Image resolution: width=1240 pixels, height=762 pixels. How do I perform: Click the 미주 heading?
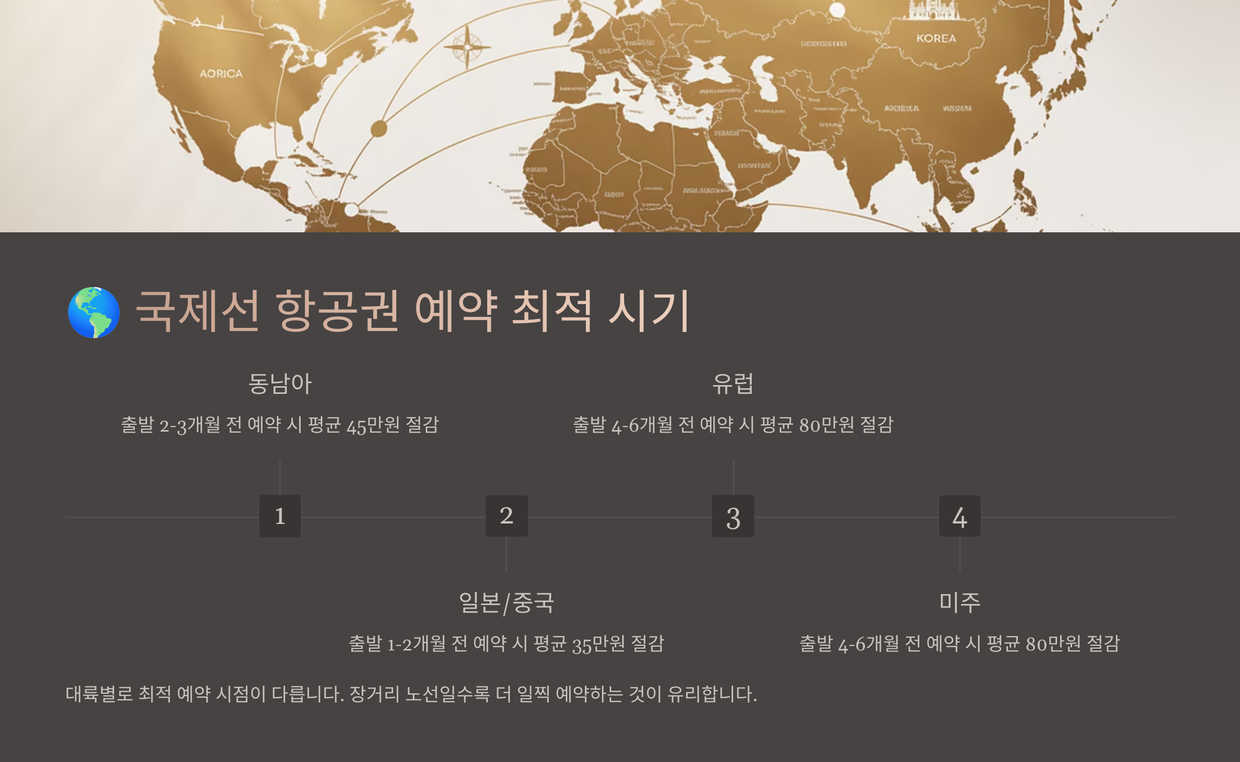pyautogui.click(x=959, y=602)
